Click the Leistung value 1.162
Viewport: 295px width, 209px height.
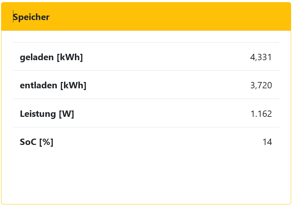[261, 114]
